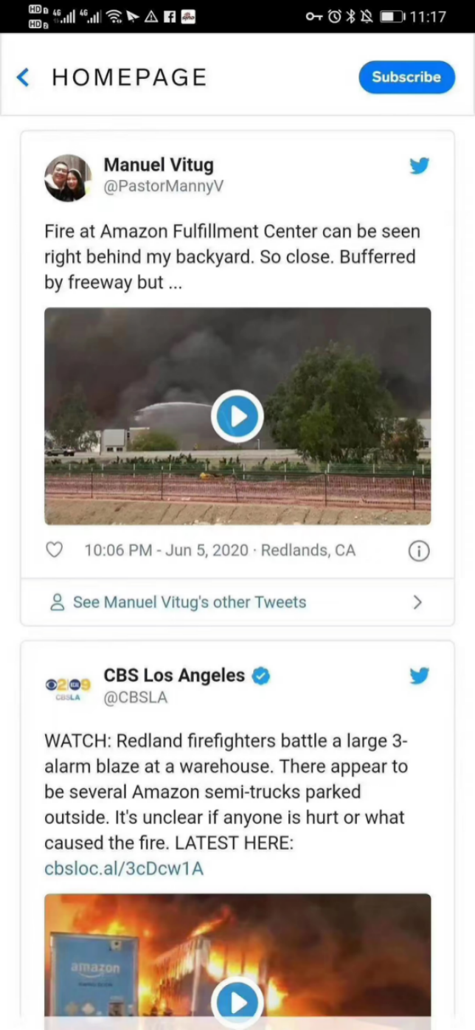Play the CBSLA warehouse fire video
This screenshot has width=475, height=1030.
237,1002
